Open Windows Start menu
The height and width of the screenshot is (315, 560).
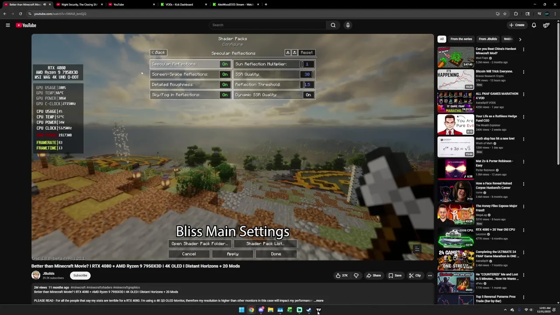(241, 310)
